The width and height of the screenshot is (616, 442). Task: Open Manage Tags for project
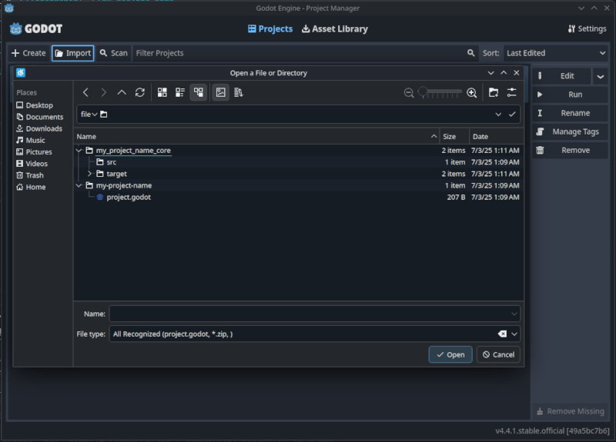tap(570, 131)
